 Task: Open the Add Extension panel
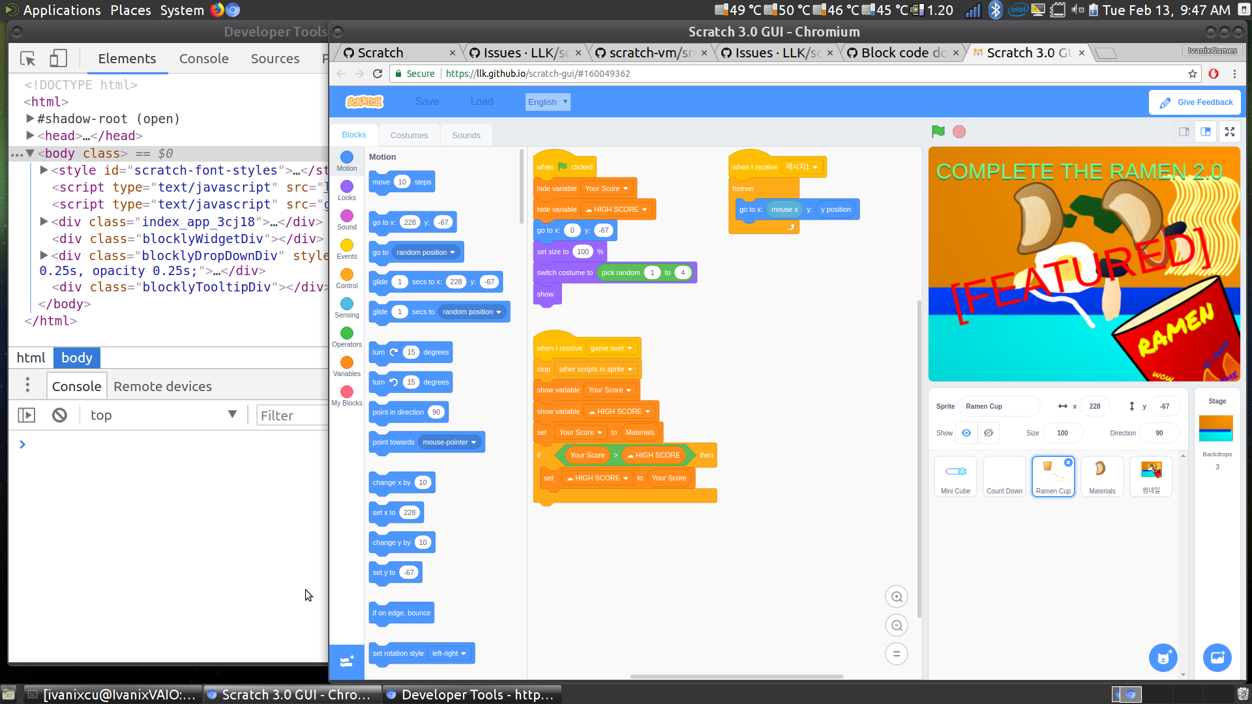pyautogui.click(x=346, y=662)
